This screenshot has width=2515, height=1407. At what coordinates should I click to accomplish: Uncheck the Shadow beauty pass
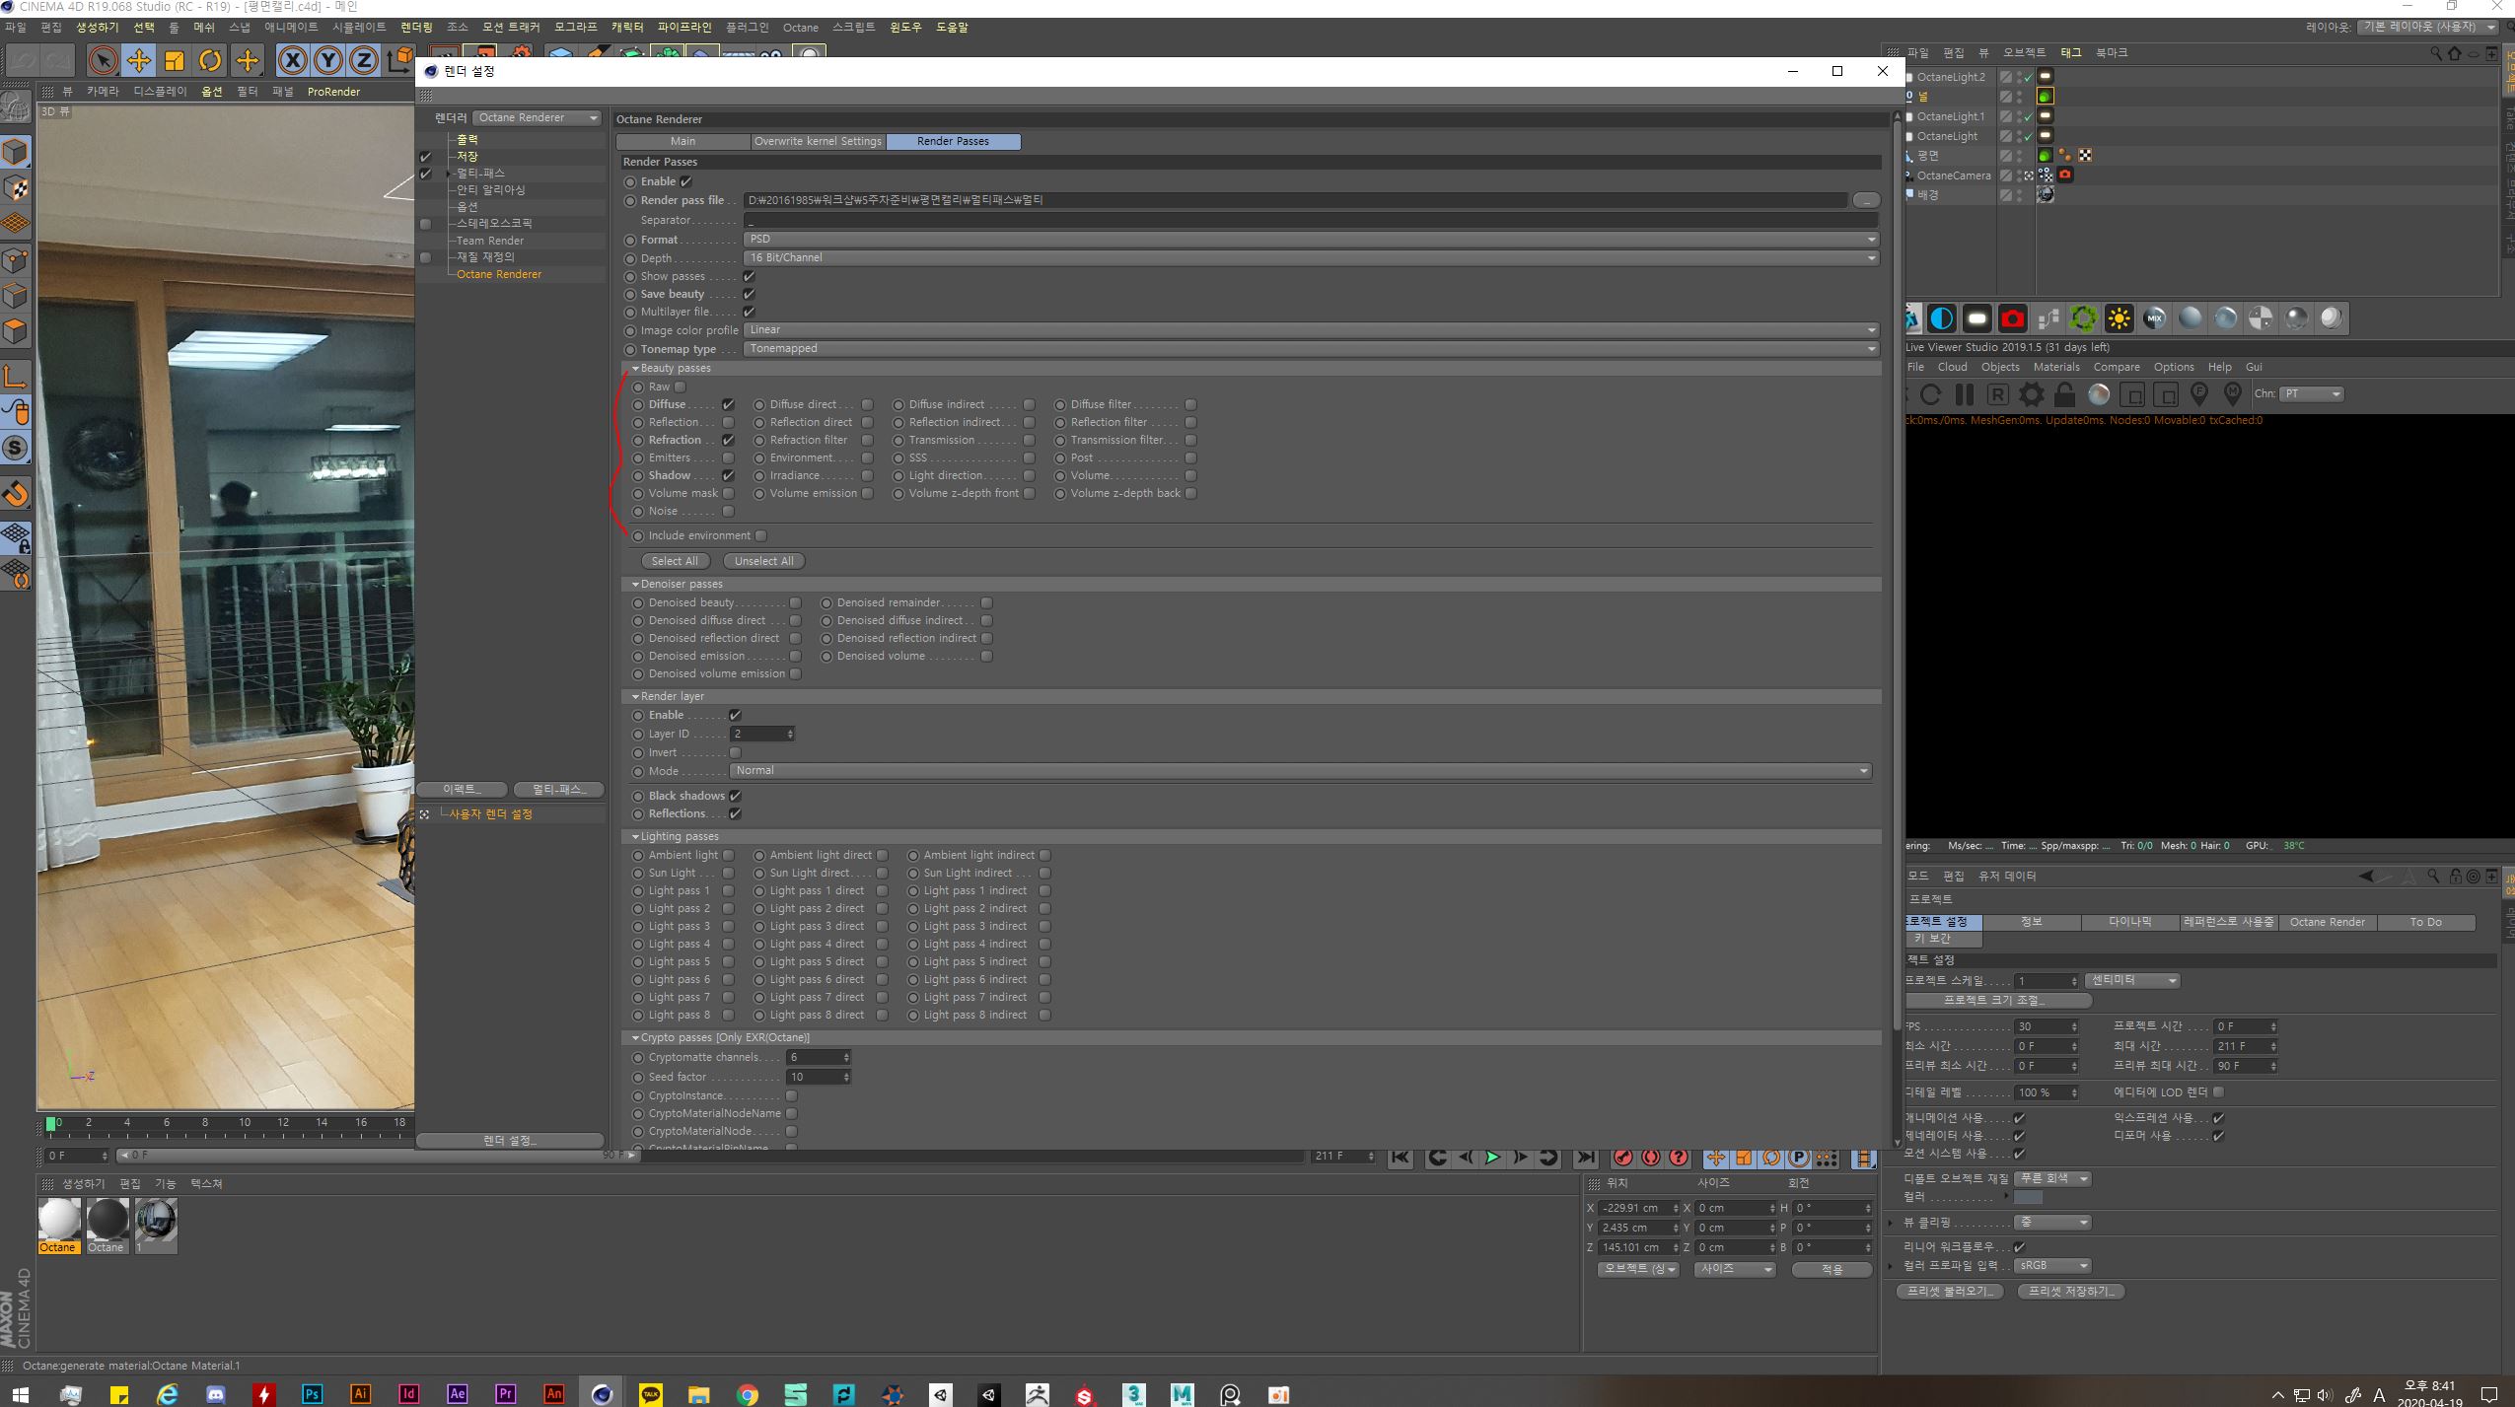(x=728, y=475)
